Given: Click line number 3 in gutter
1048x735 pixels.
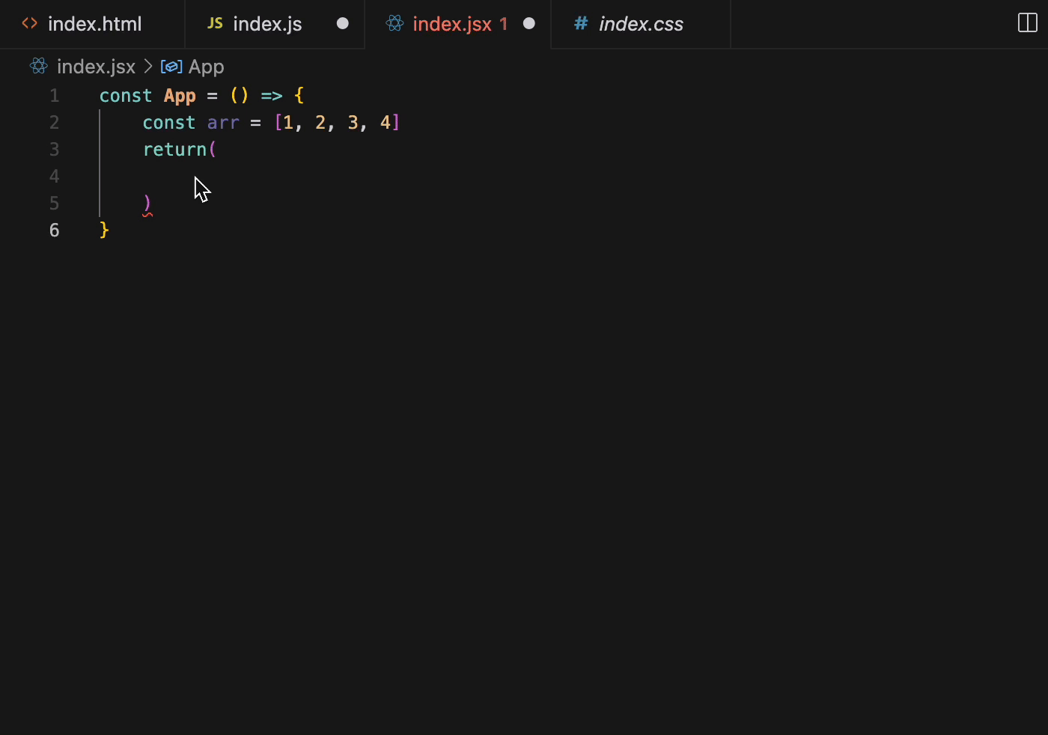Looking at the screenshot, I should 54,150.
